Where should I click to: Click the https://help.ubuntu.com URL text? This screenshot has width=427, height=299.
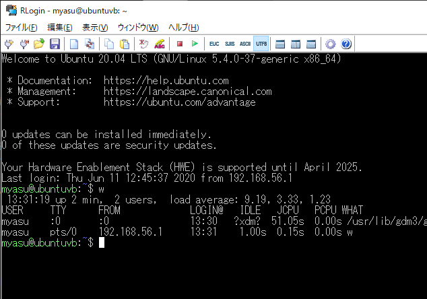point(166,81)
